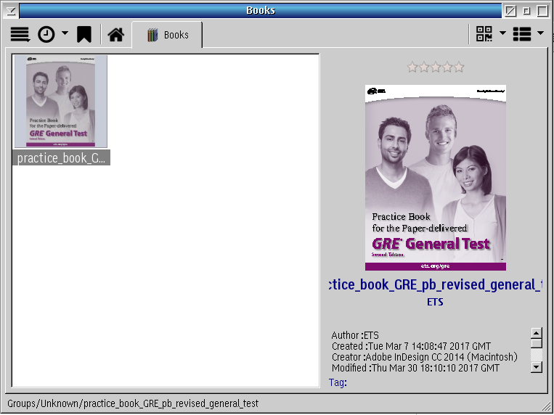Click the blue ETS author link
The width and height of the screenshot is (554, 415).
coord(435,303)
